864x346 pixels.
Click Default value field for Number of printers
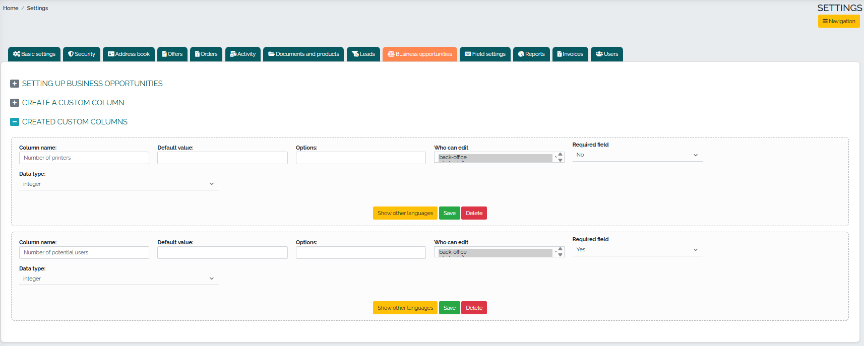point(222,158)
